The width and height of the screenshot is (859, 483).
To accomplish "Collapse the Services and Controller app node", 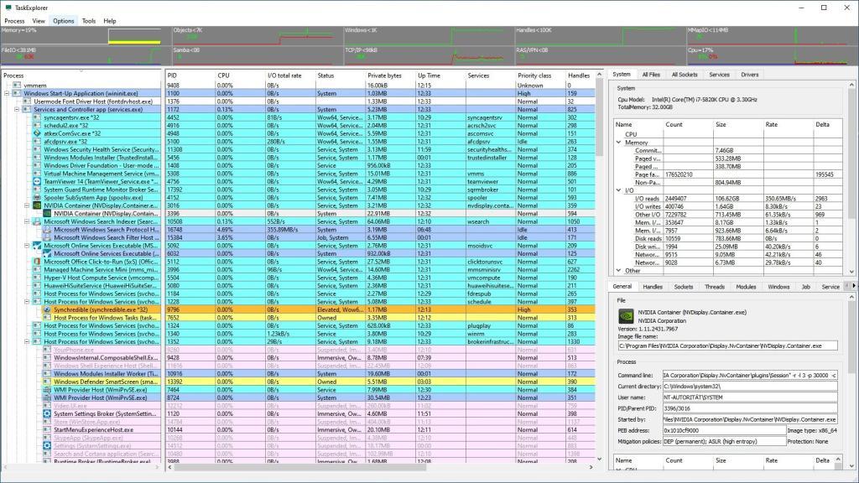I will pyautogui.click(x=17, y=110).
